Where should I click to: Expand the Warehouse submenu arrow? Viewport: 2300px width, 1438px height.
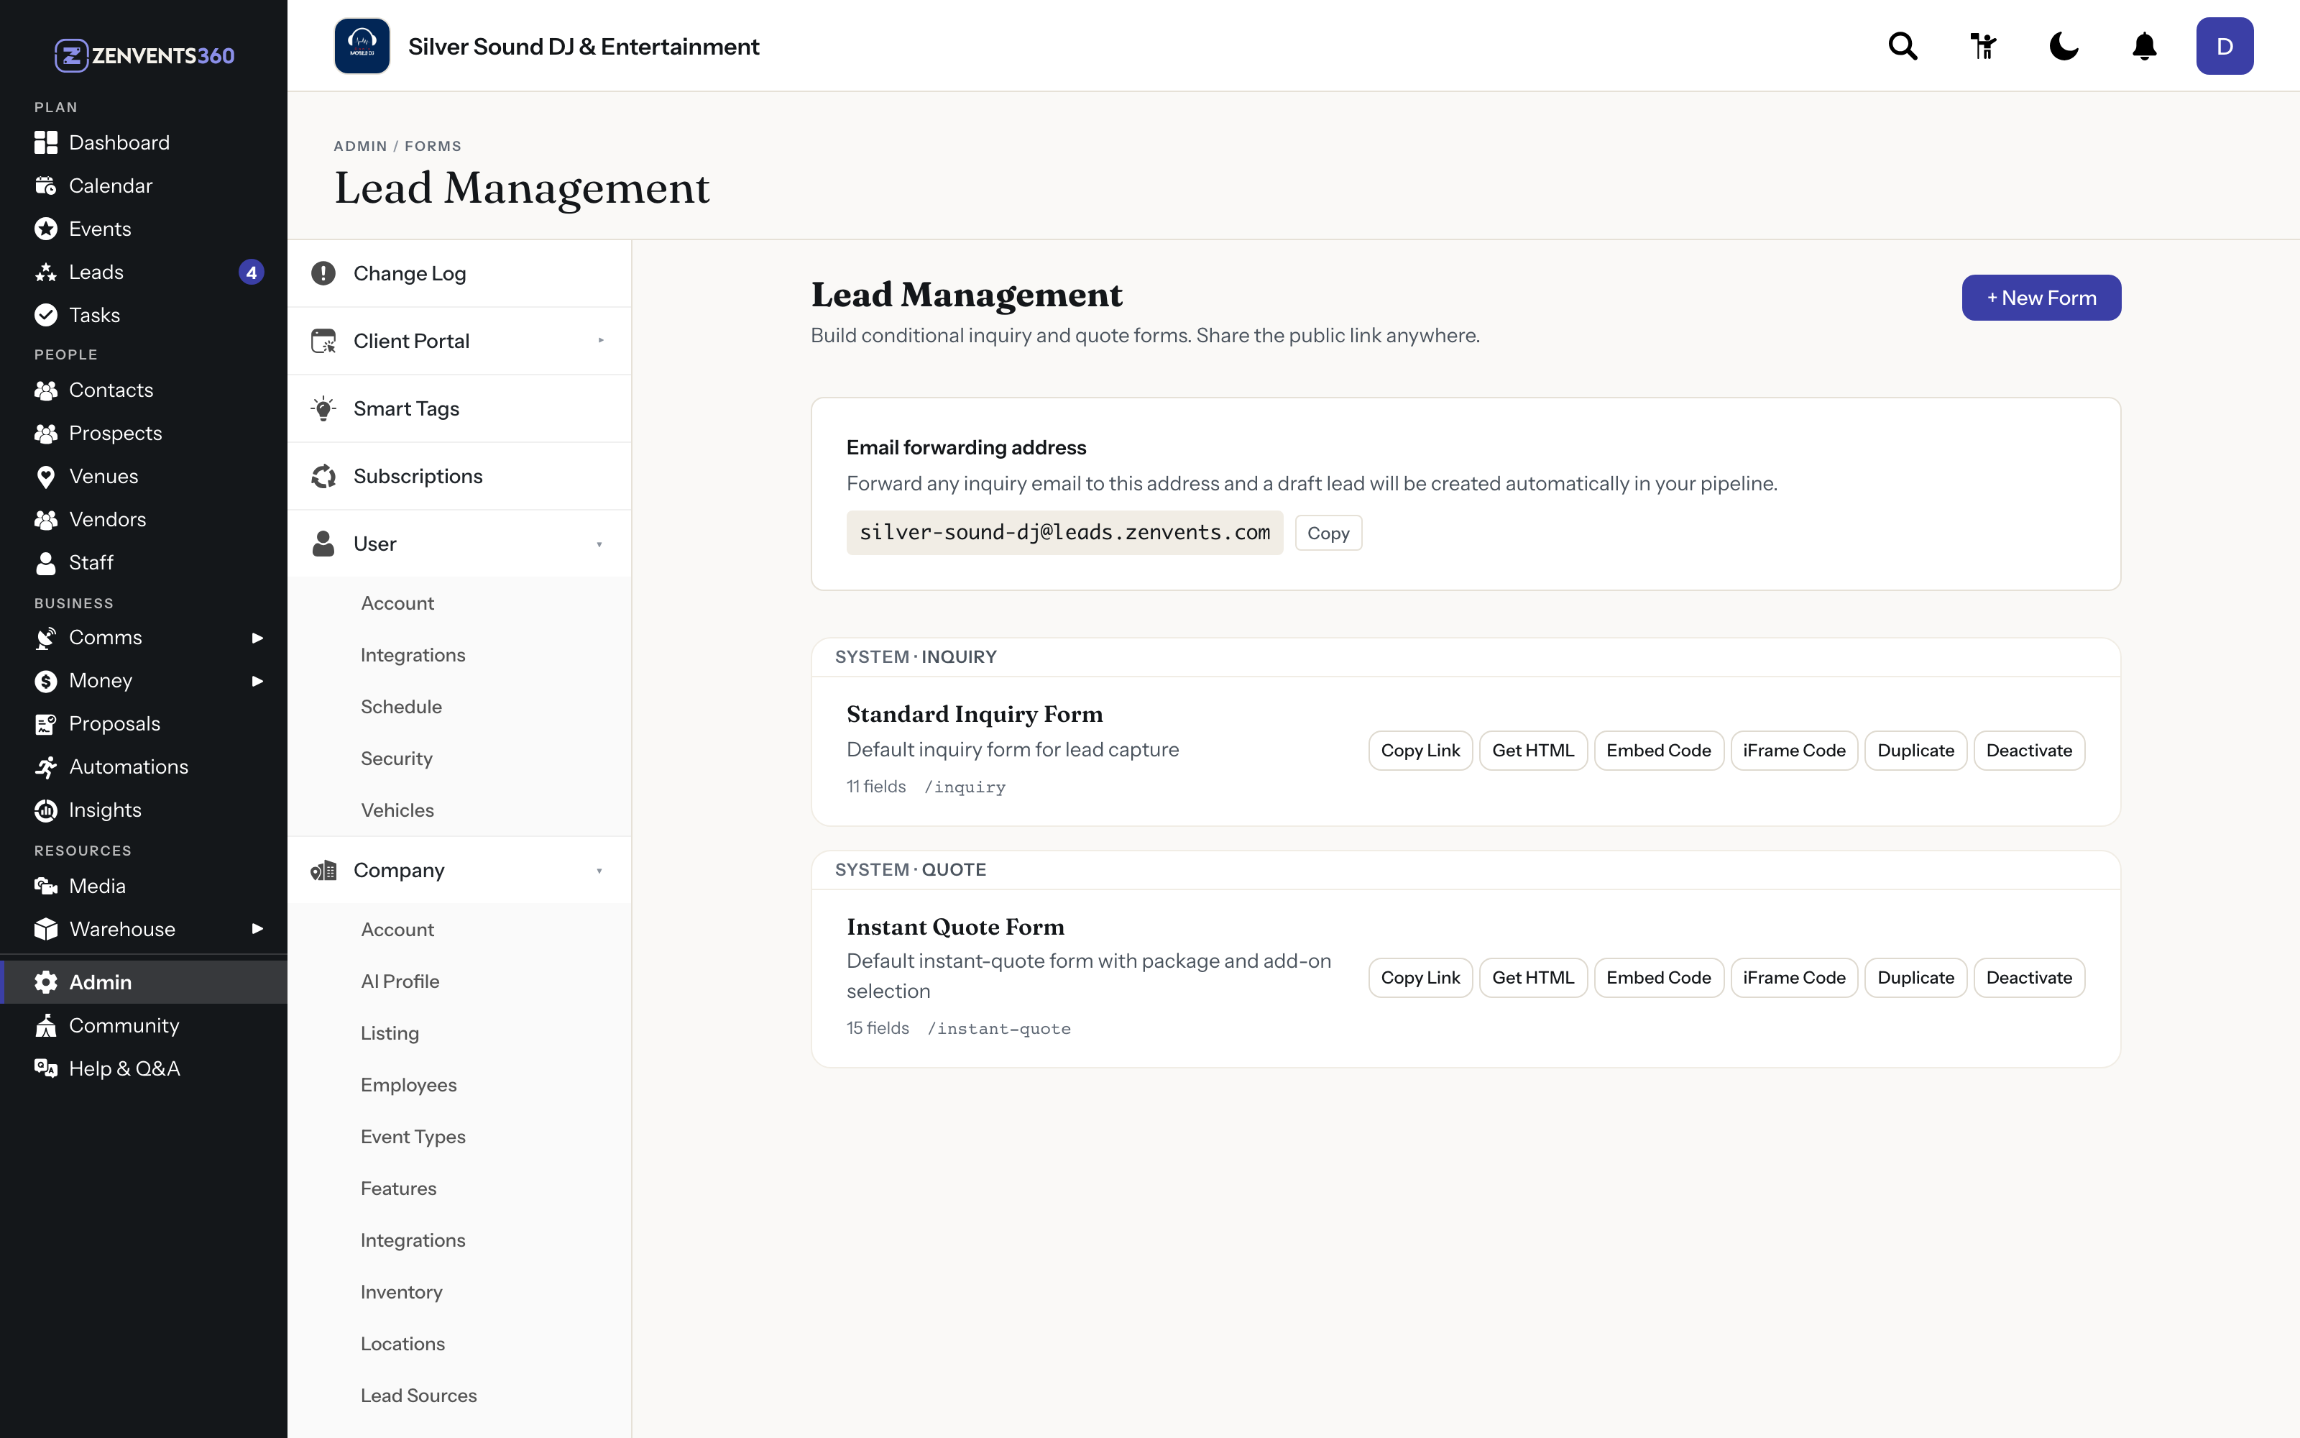257,928
